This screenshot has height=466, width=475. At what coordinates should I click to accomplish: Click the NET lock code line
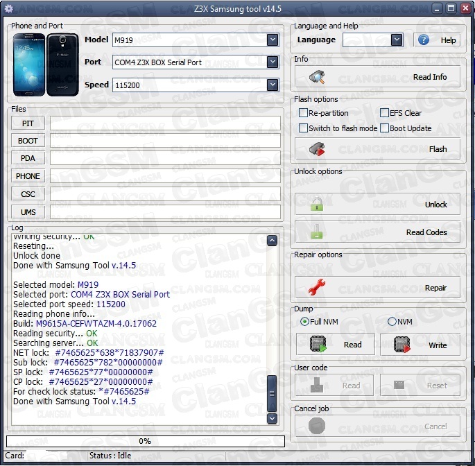pos(89,353)
